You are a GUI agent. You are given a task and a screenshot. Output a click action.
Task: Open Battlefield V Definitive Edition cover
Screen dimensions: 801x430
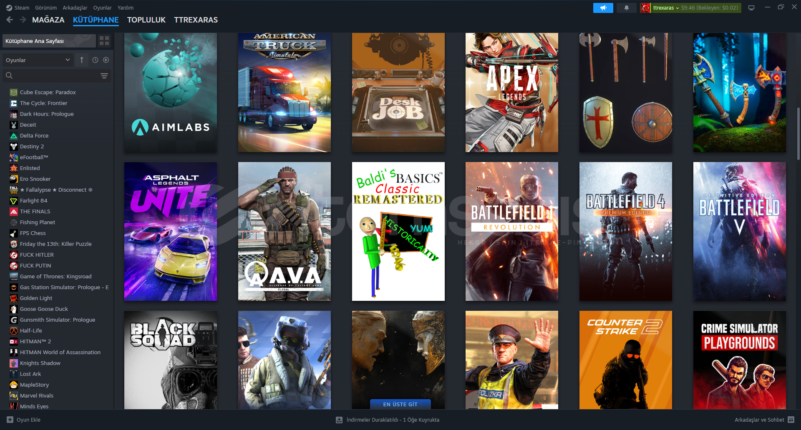click(x=740, y=231)
